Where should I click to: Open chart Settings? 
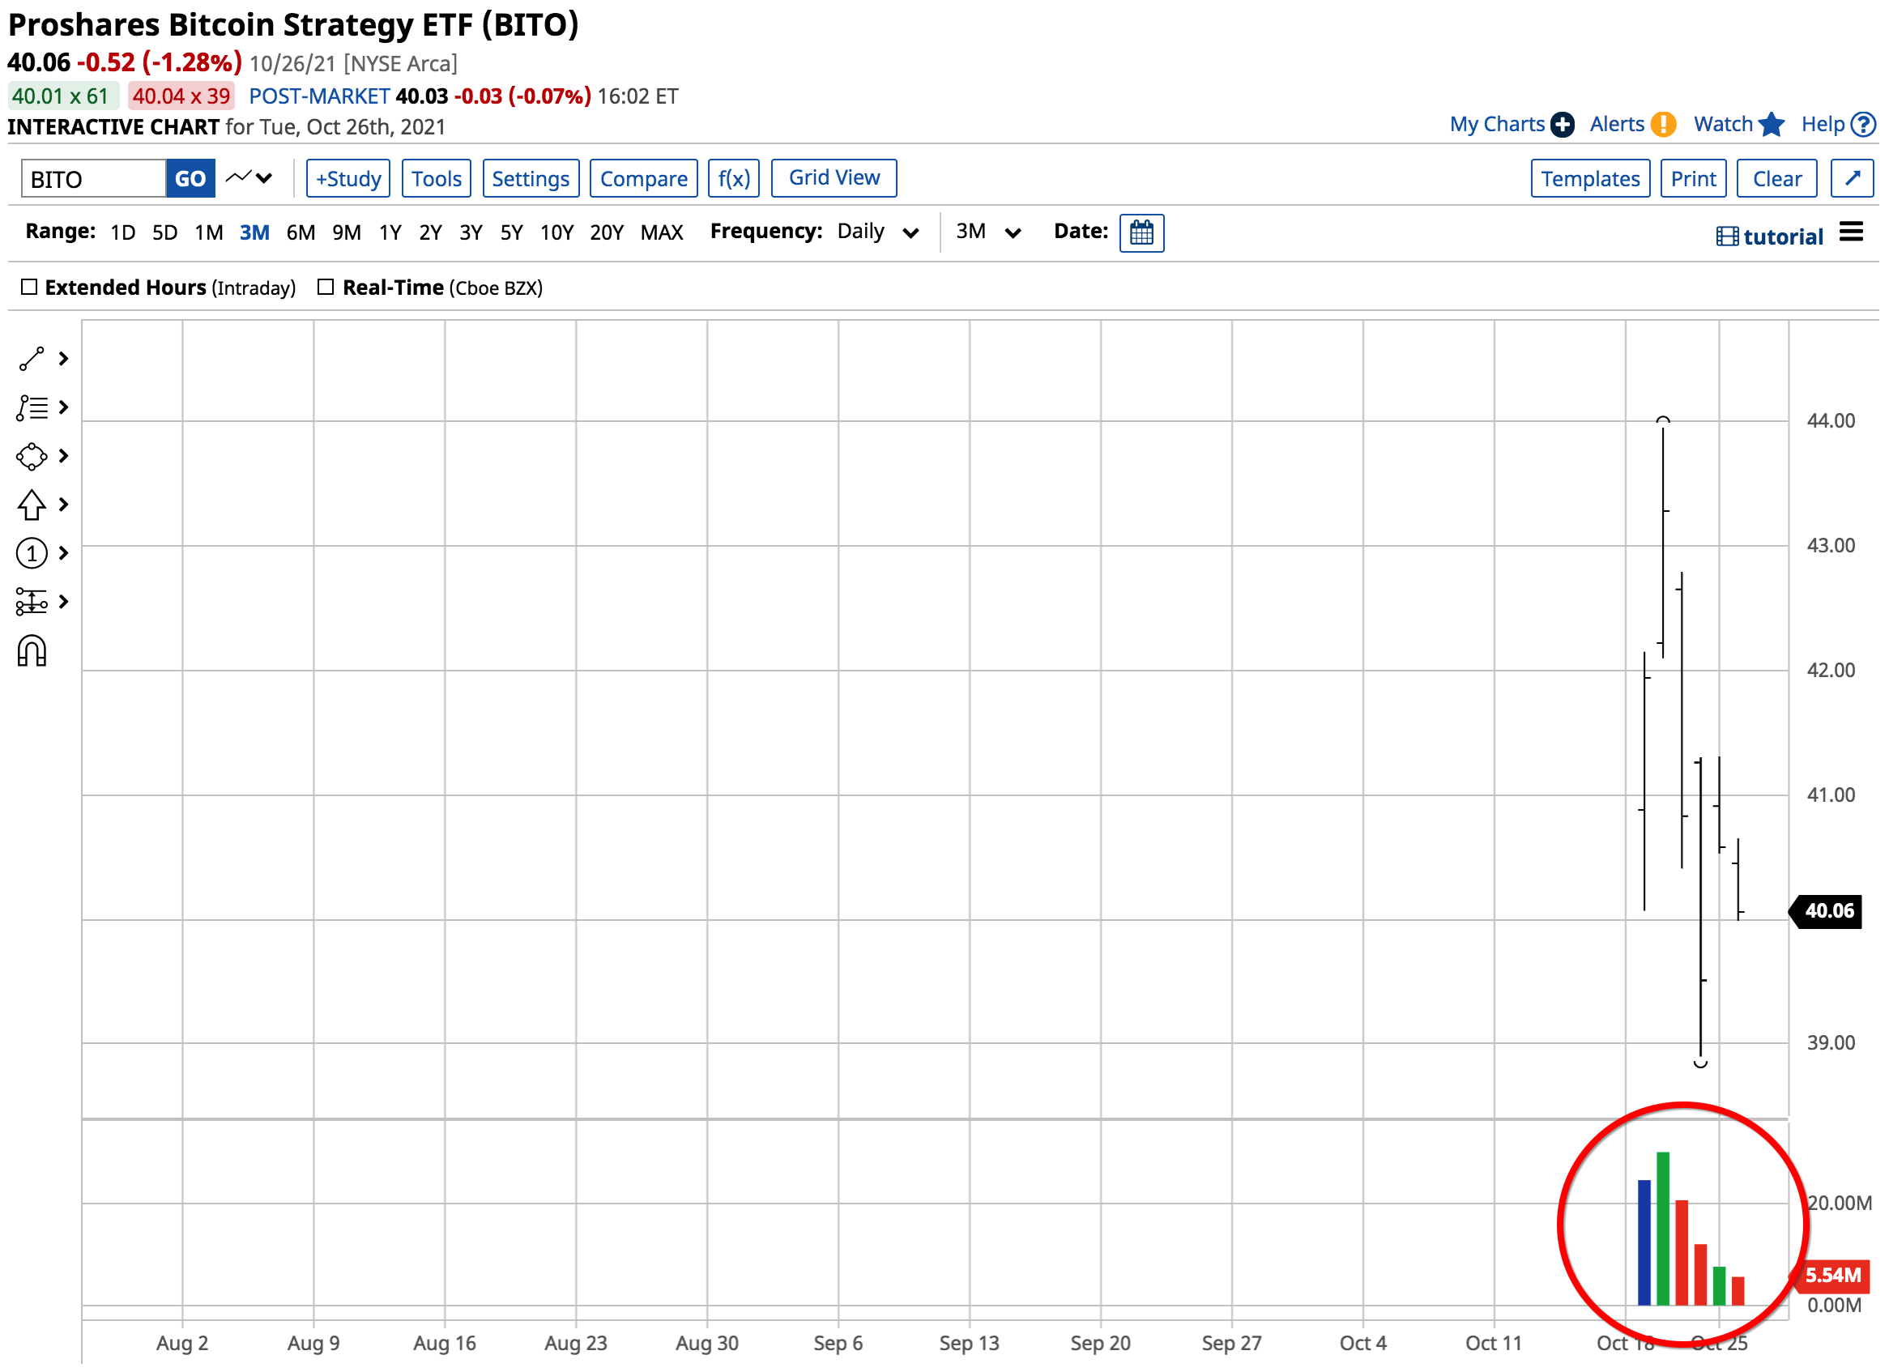pyautogui.click(x=531, y=179)
